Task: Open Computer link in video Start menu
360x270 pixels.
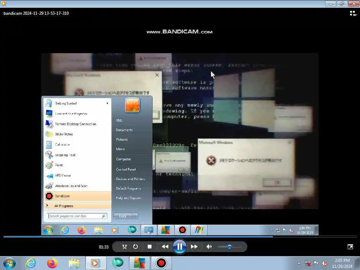Action: [x=123, y=159]
